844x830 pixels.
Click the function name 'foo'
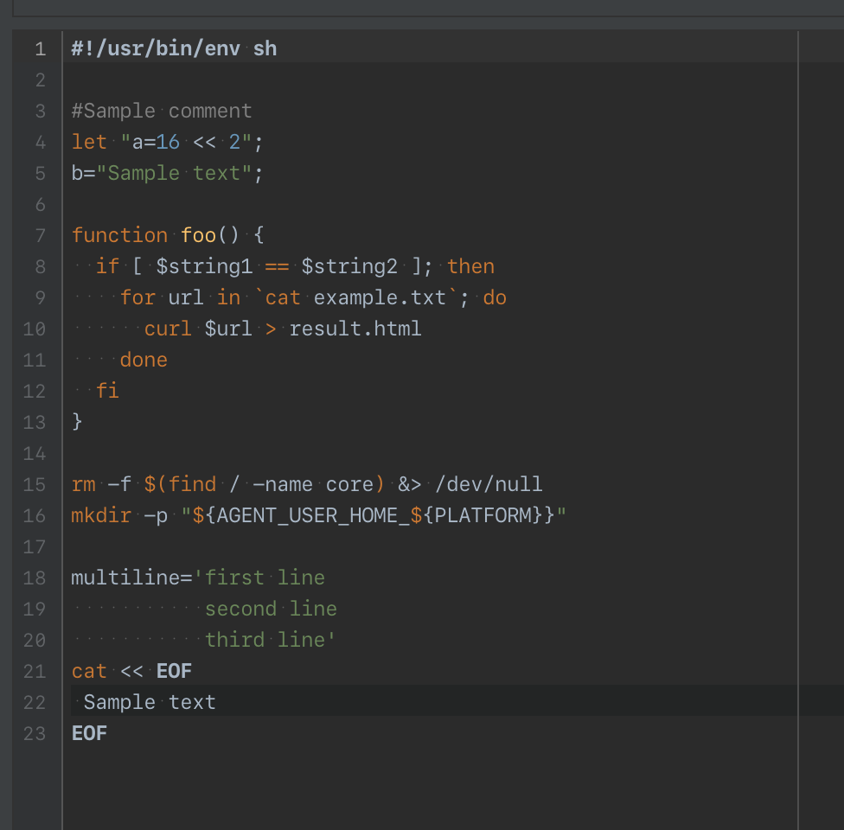click(199, 235)
